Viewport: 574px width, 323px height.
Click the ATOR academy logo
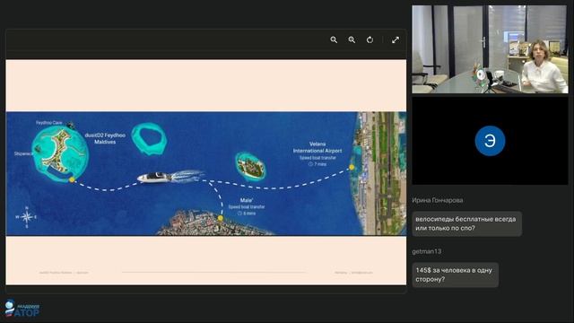click(22, 309)
